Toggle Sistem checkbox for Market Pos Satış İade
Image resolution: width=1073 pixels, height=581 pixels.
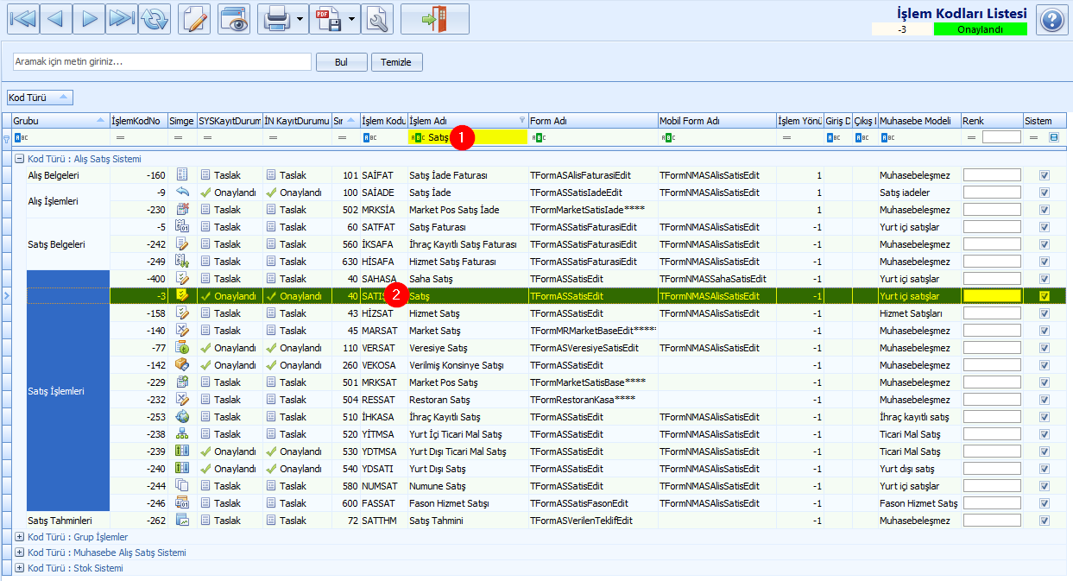pos(1045,210)
